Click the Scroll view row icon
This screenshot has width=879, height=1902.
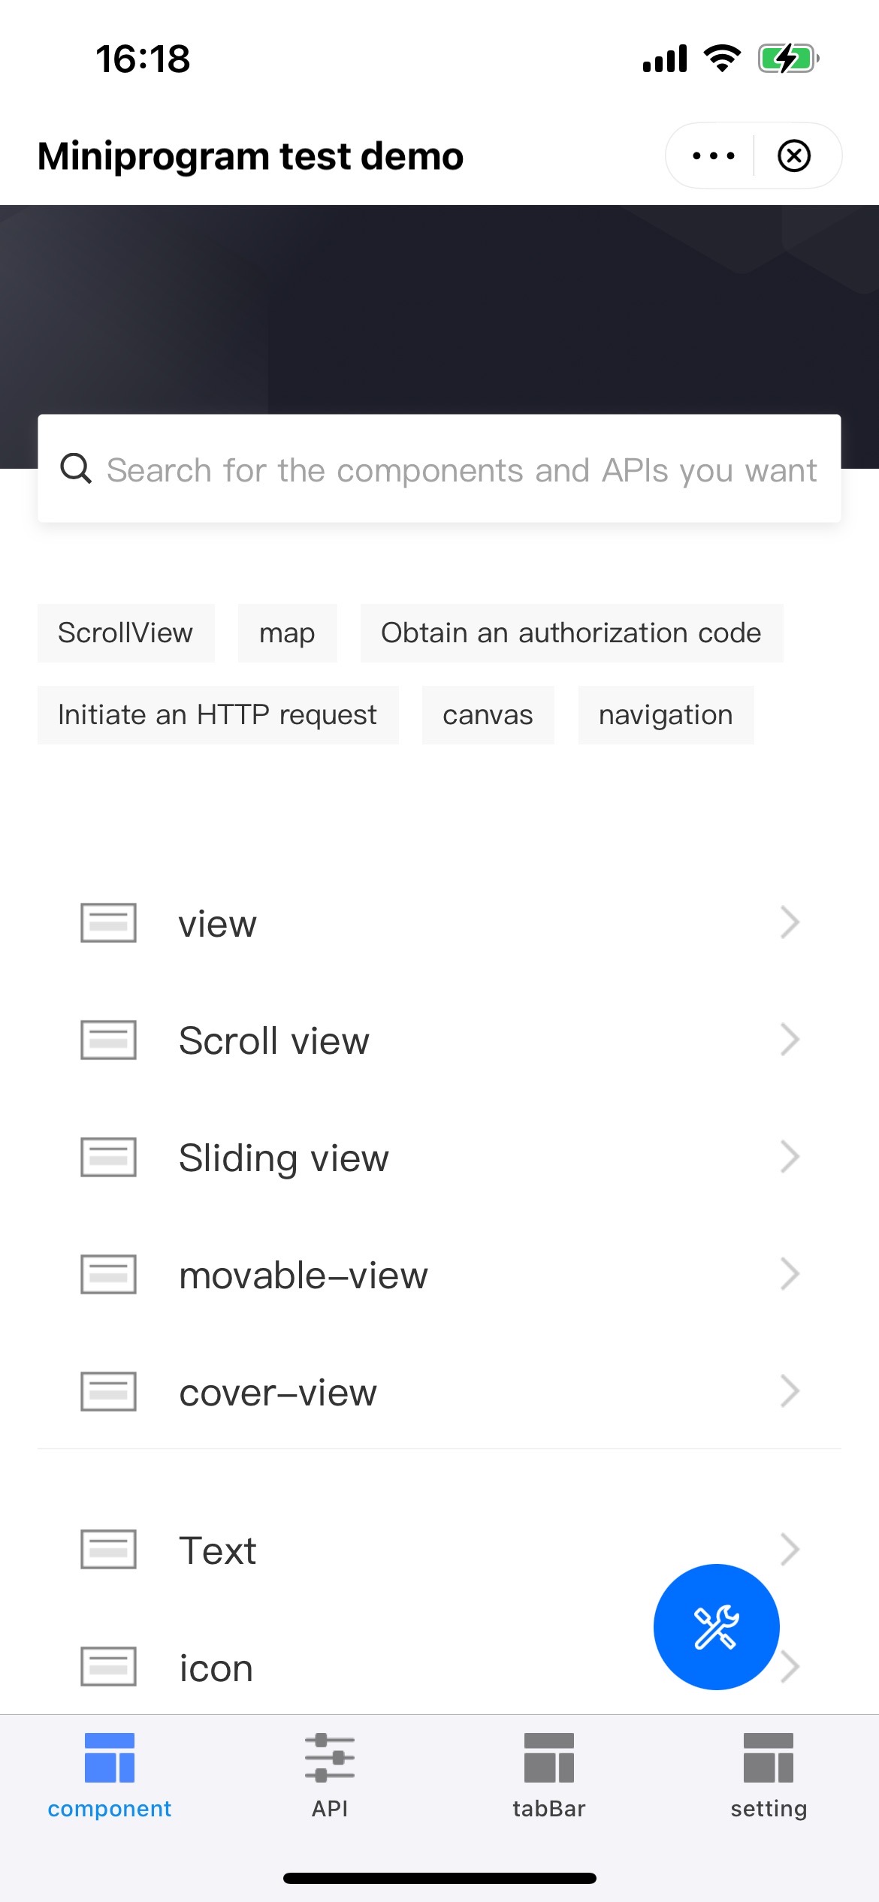click(x=108, y=1040)
